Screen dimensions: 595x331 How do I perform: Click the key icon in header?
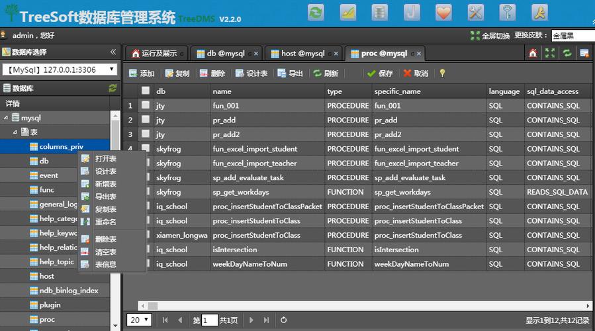tap(508, 13)
